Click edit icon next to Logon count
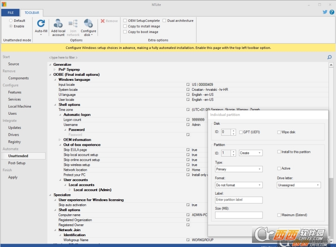 188,120
